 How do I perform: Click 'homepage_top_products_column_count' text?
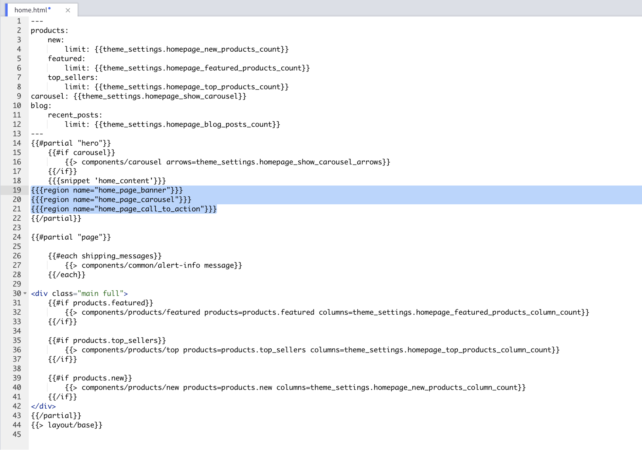(479, 350)
